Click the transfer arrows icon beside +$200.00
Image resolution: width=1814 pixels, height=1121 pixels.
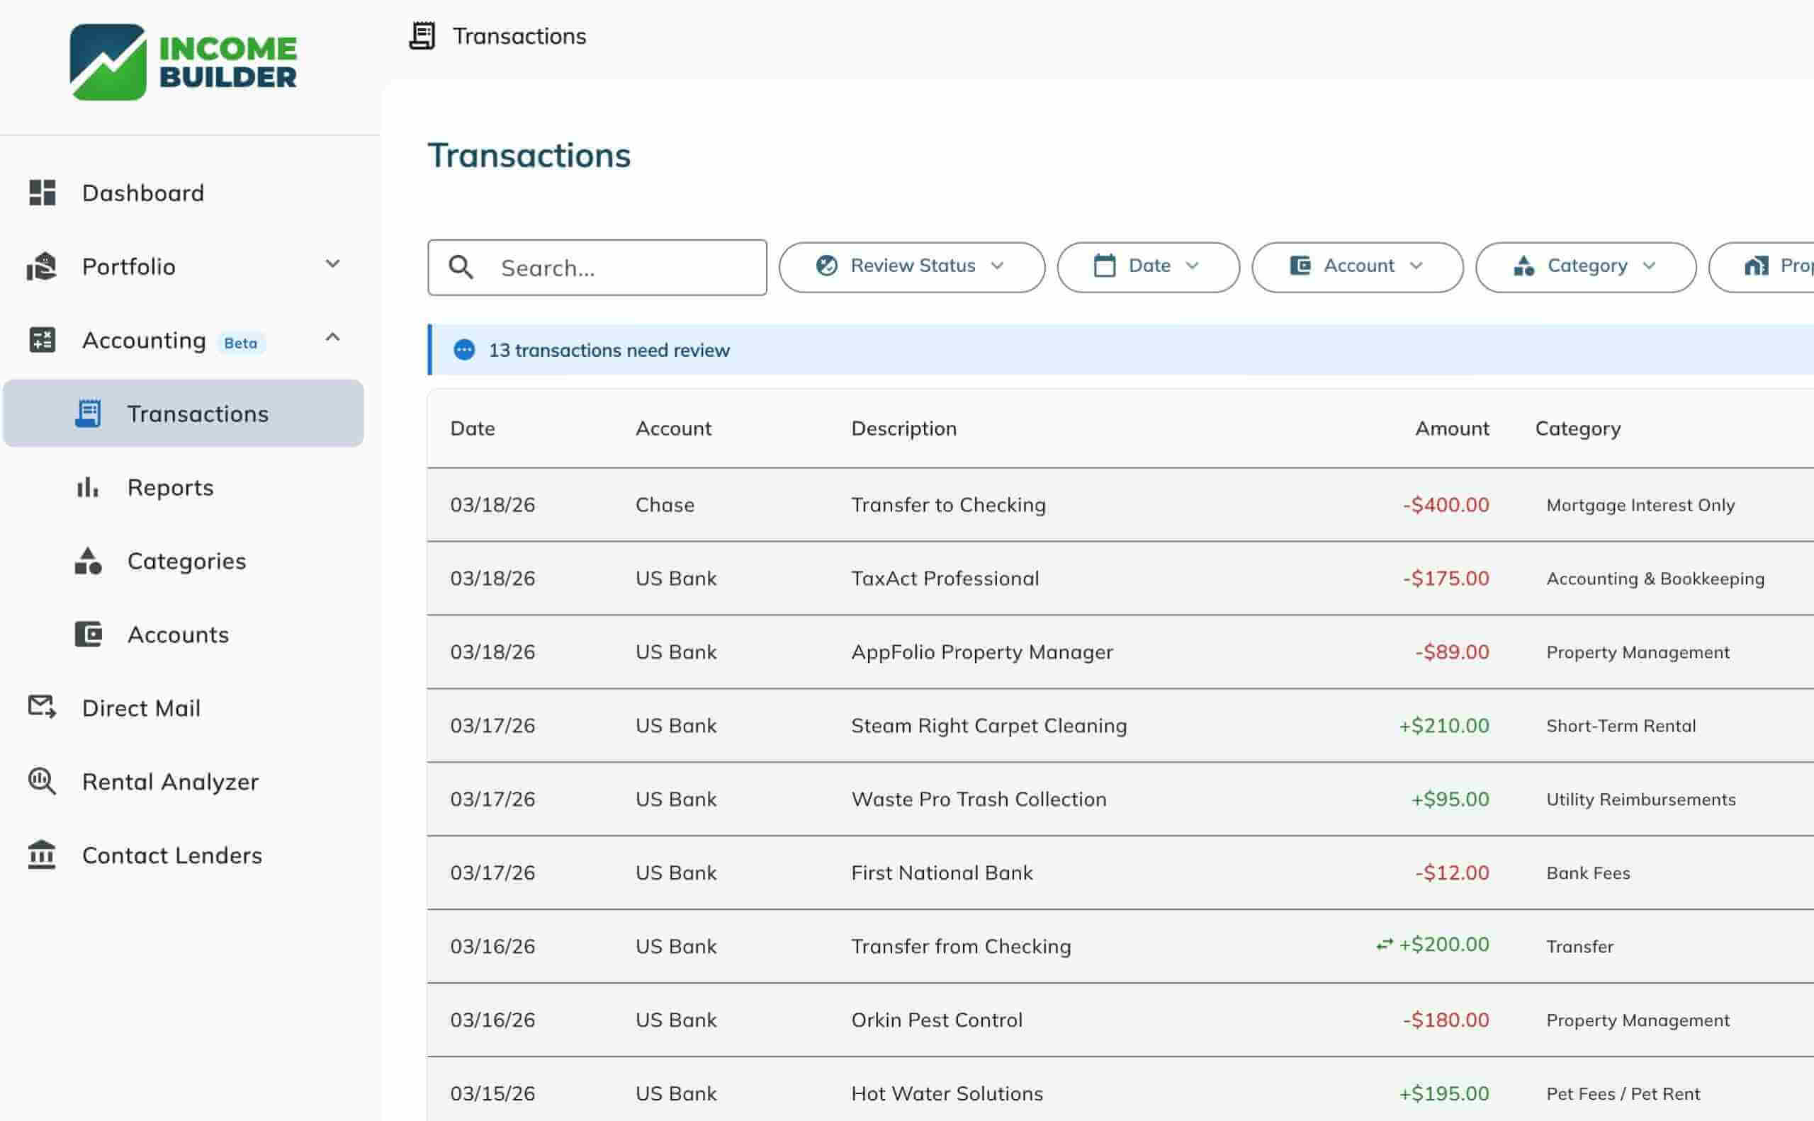coord(1385,945)
